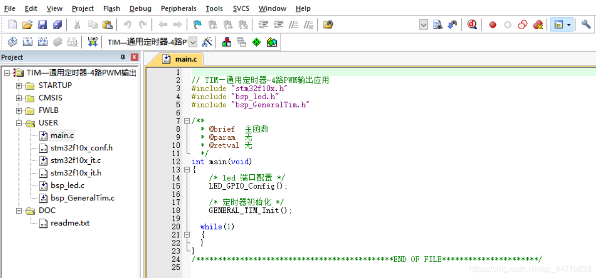The height and width of the screenshot is (278, 596).
Task: Click the Download to flash LOAD icon
Action: (92, 42)
